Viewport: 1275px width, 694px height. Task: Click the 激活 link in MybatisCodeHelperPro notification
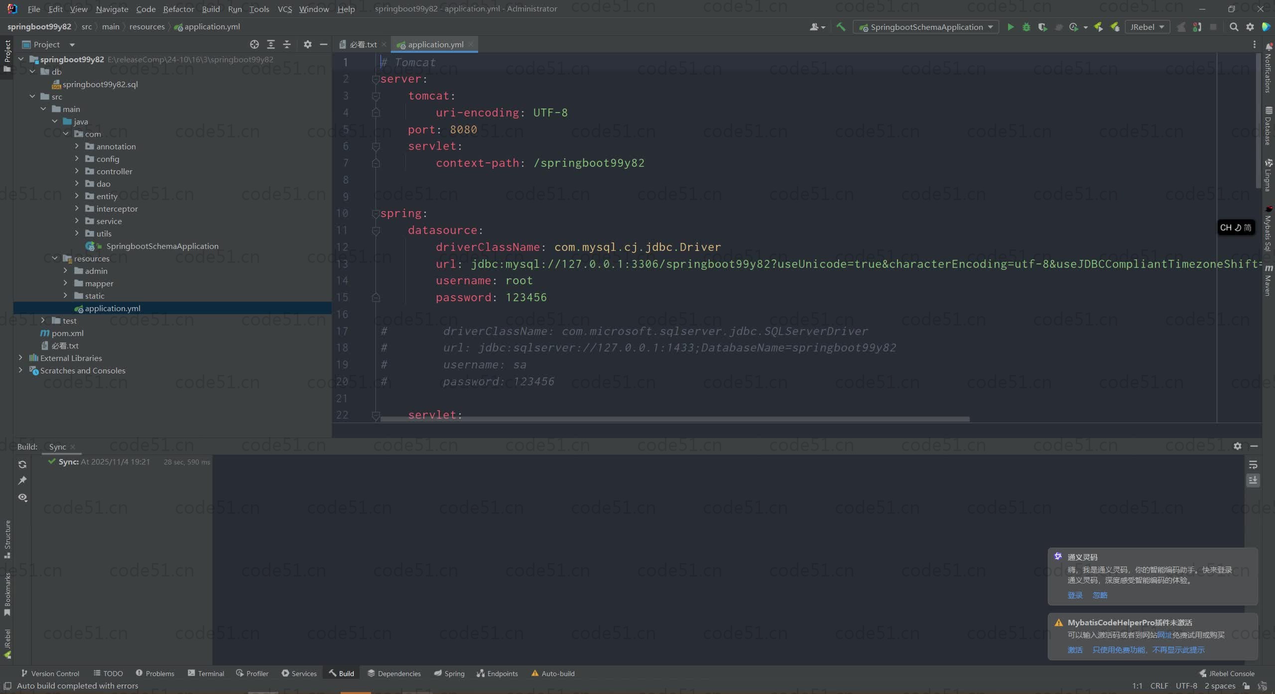coord(1075,650)
